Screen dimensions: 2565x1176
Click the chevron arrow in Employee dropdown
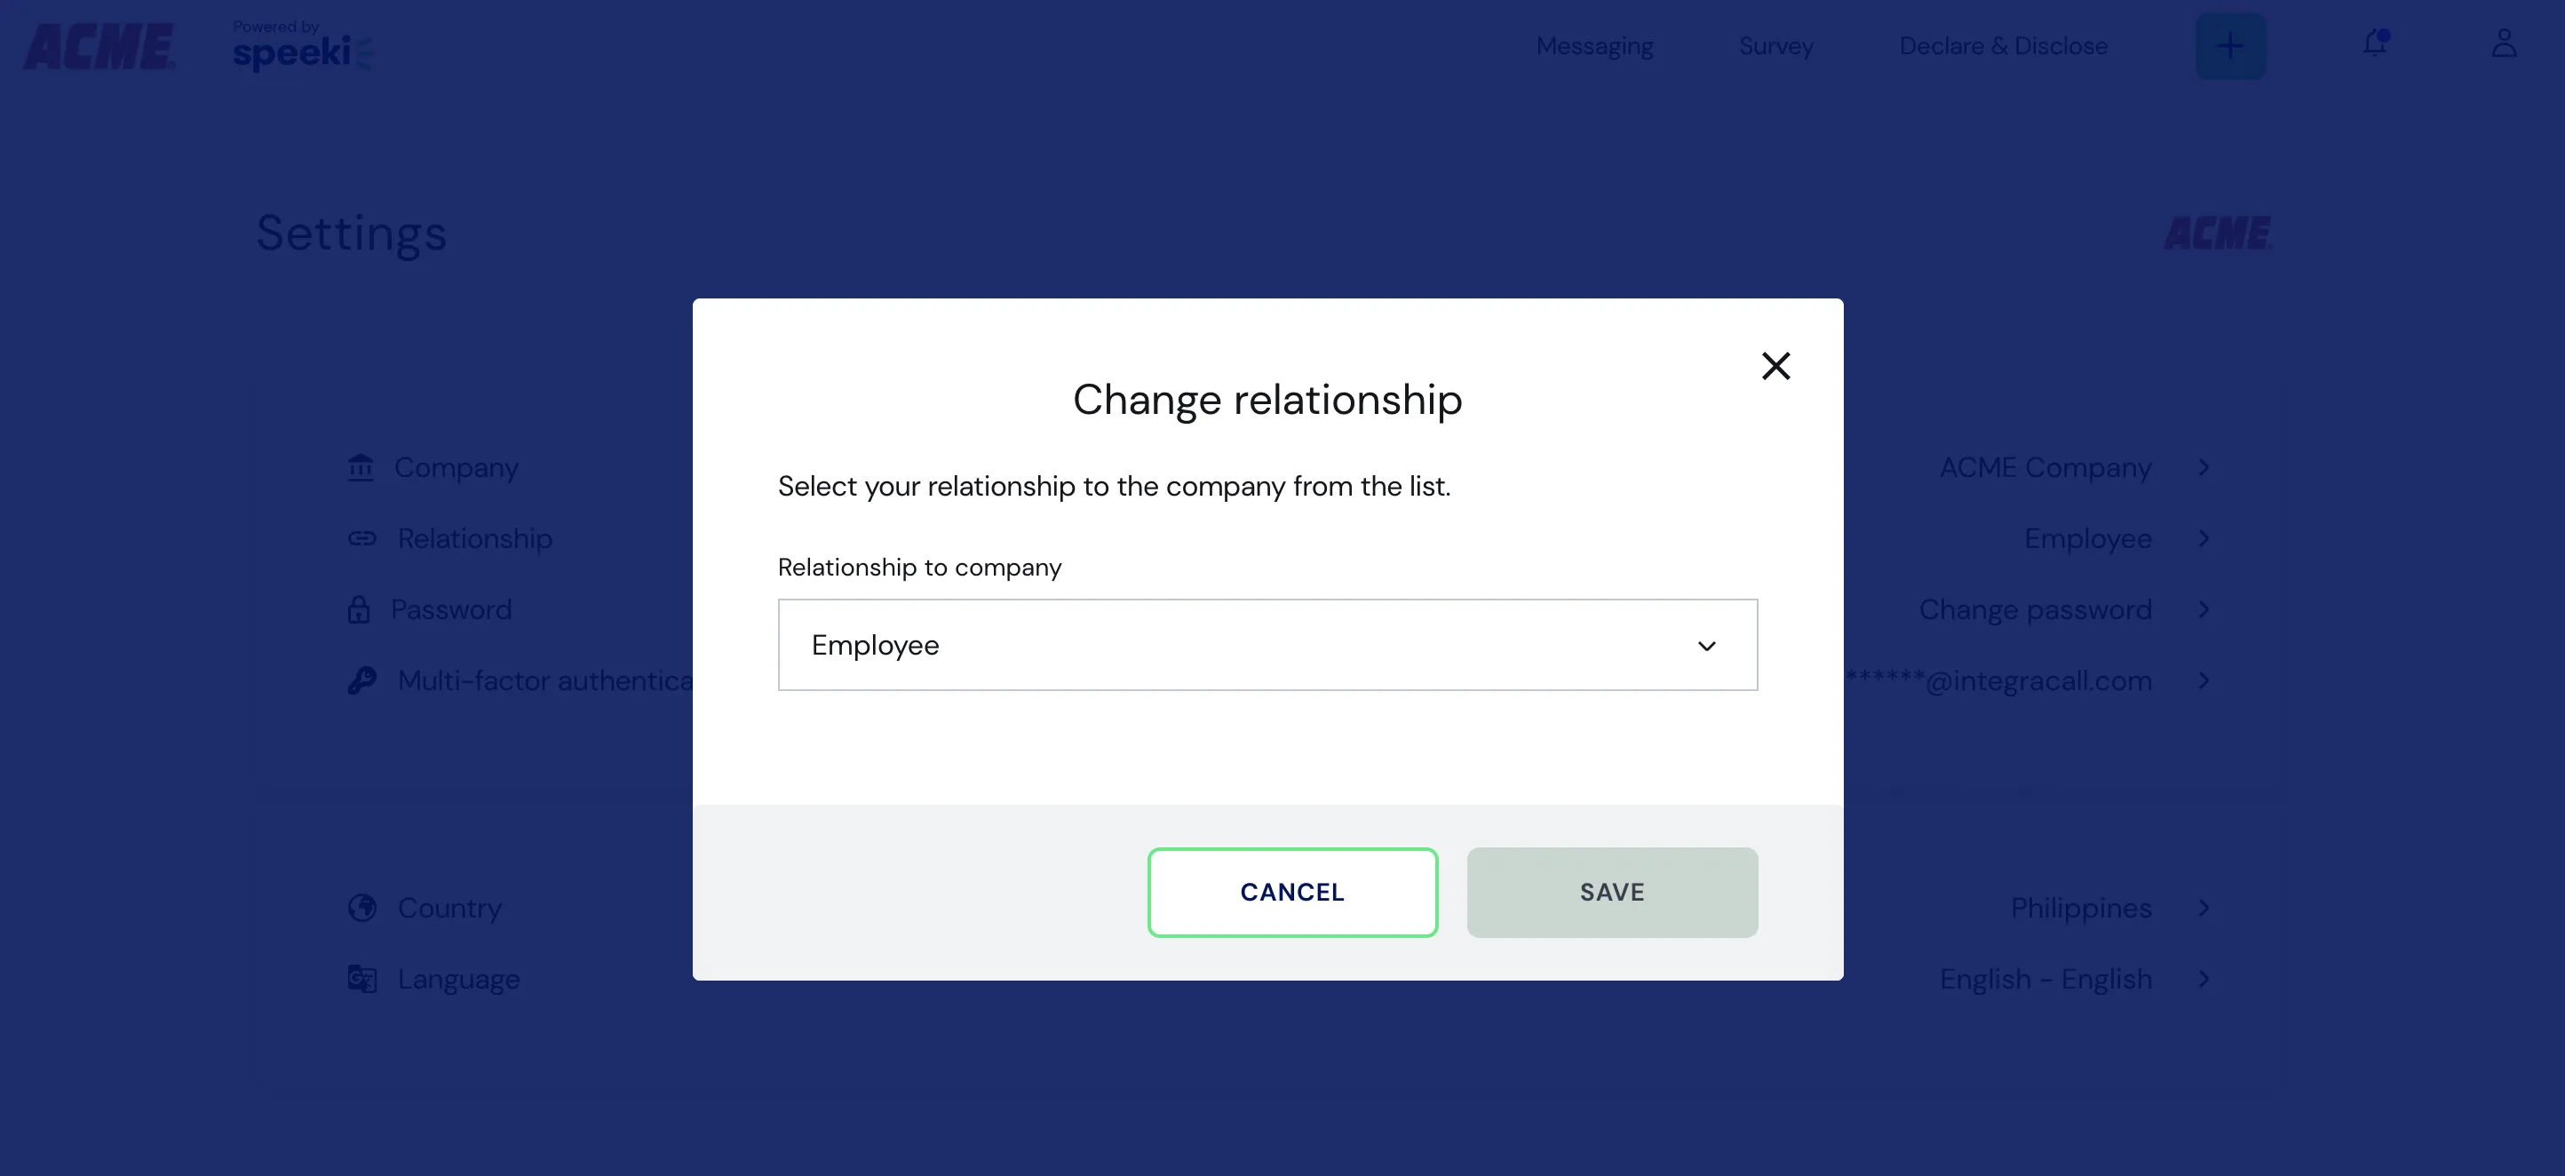[1706, 645]
